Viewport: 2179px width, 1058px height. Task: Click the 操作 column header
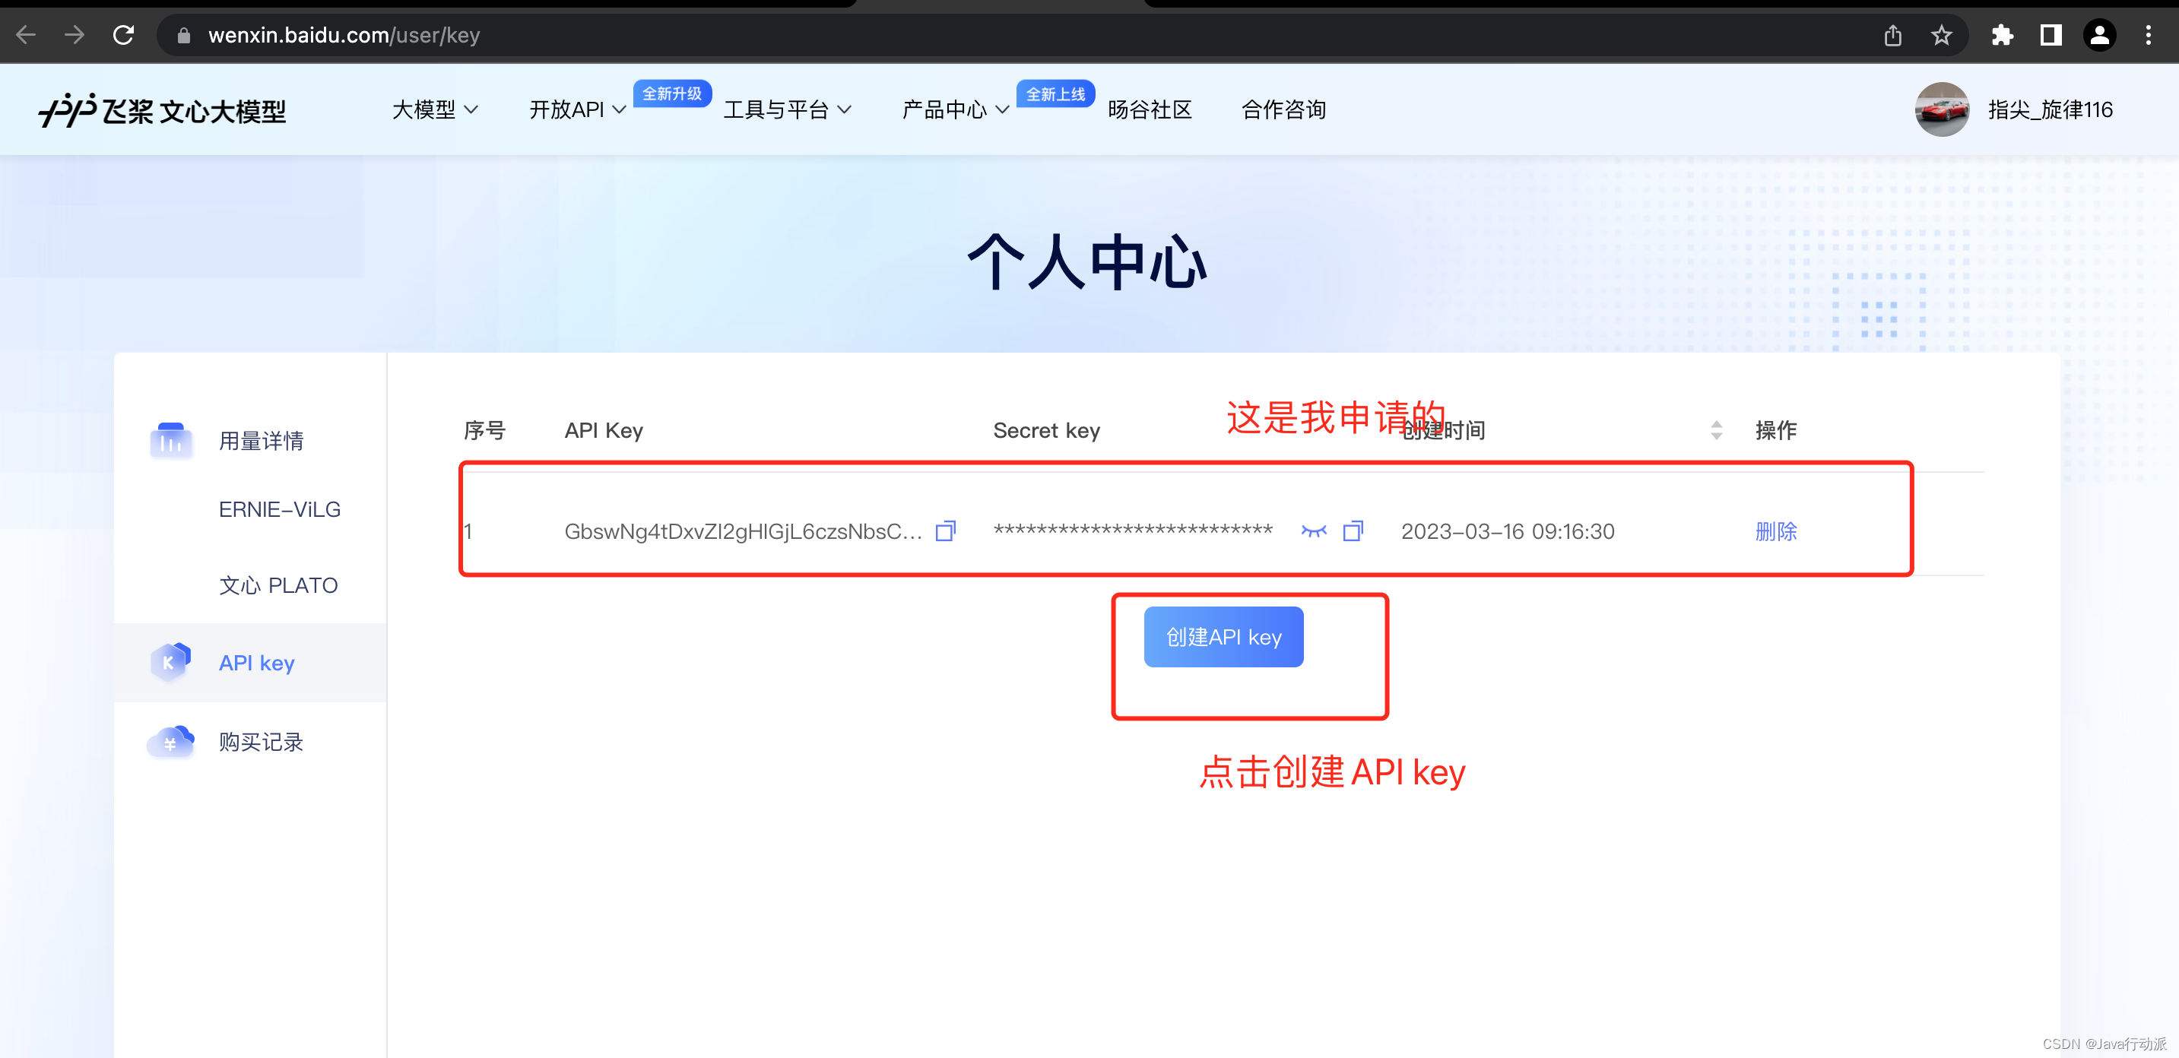pyautogui.click(x=1775, y=430)
